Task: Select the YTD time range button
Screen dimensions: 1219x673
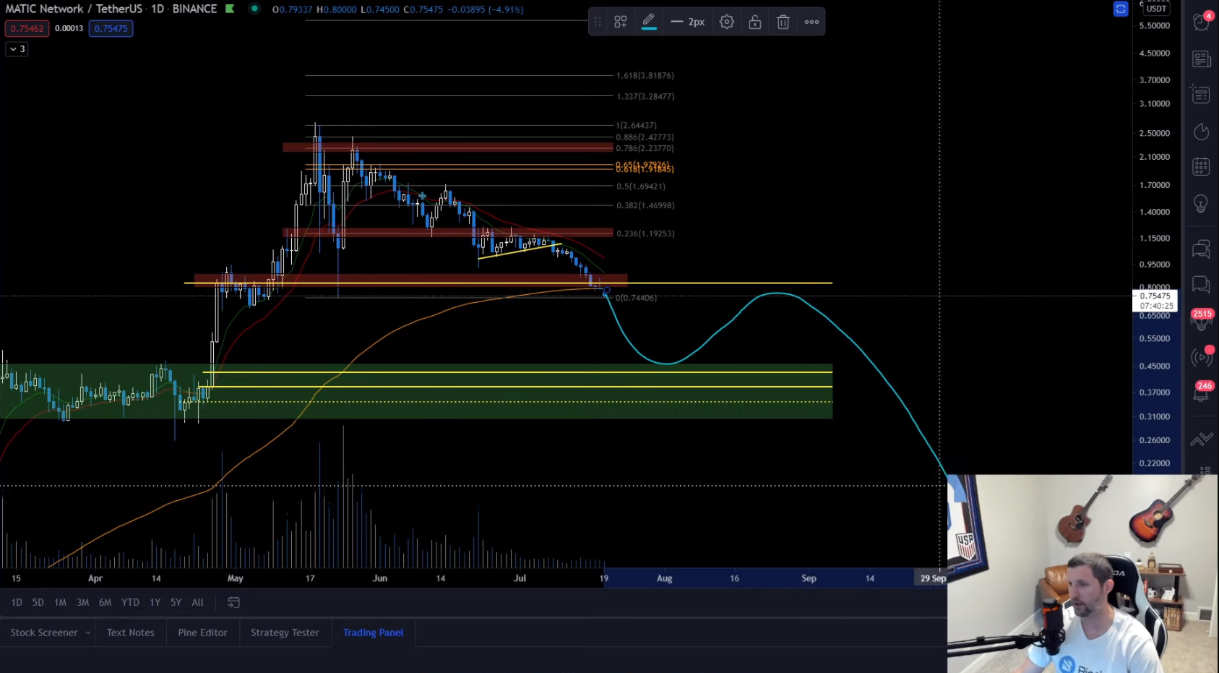Action: pos(130,602)
